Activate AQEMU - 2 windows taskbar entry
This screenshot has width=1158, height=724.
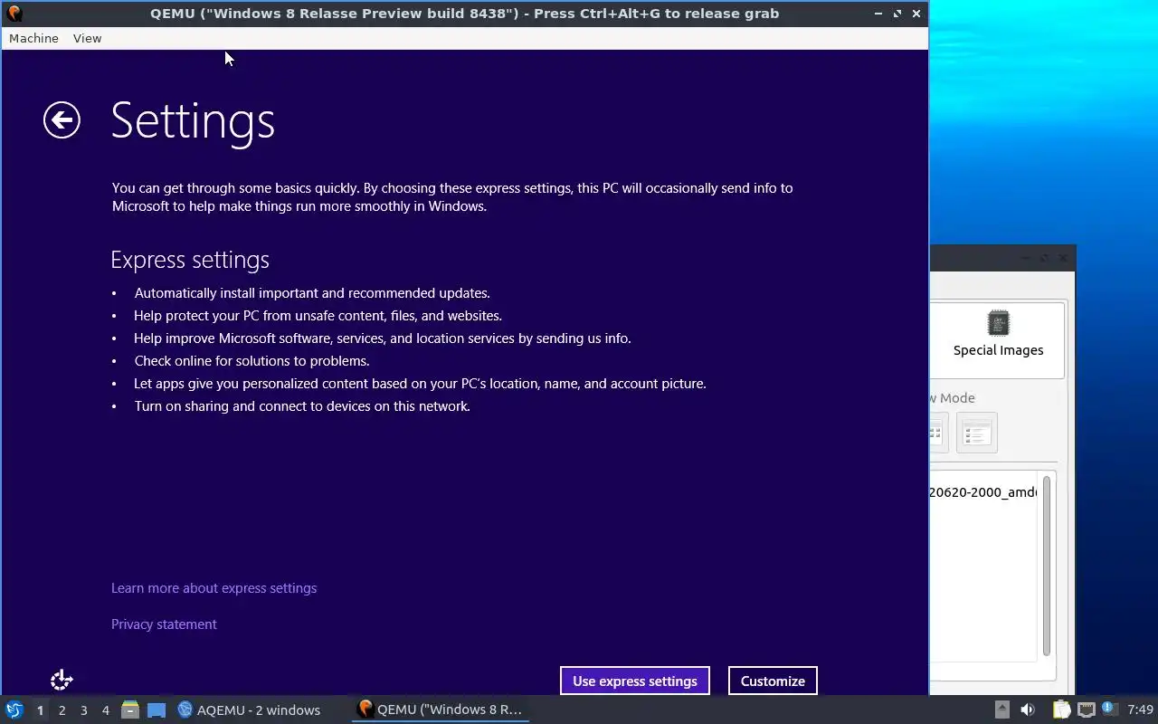[x=249, y=710]
